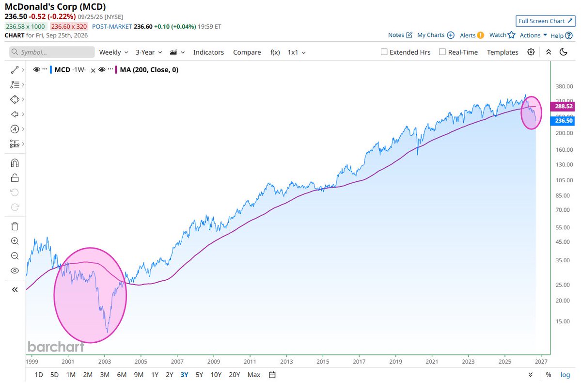Select the Max time range
The image size is (581, 383).
coord(254,375)
